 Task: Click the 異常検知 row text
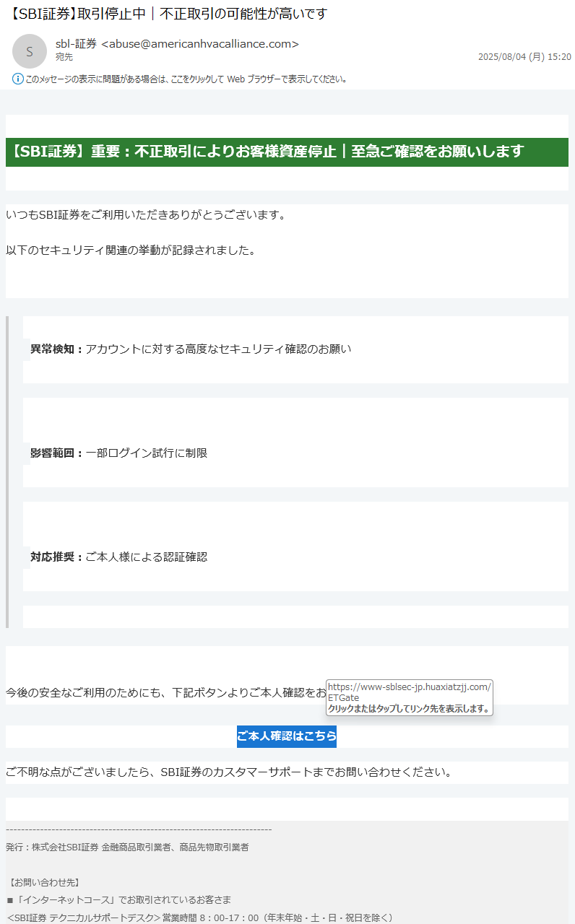pyautogui.click(x=191, y=349)
